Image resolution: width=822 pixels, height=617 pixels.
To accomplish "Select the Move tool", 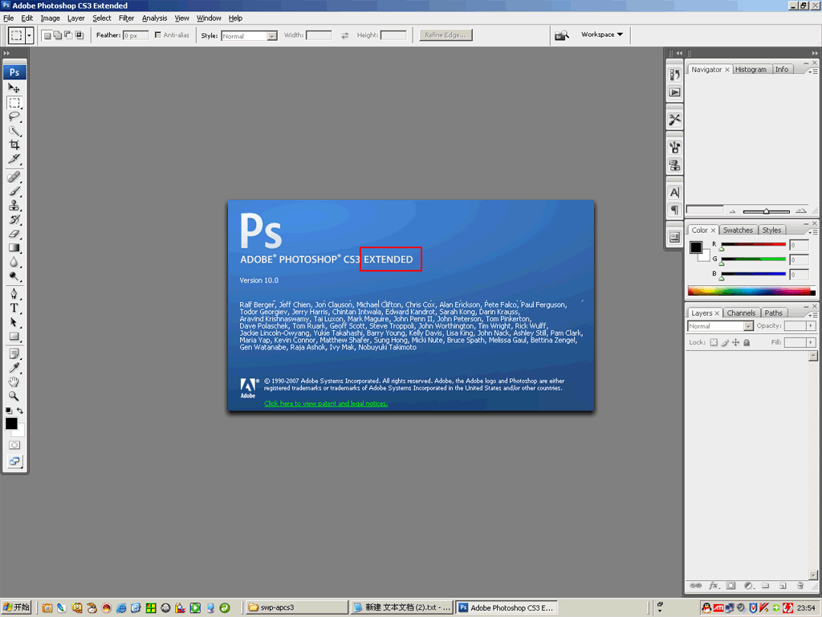I will (14, 88).
